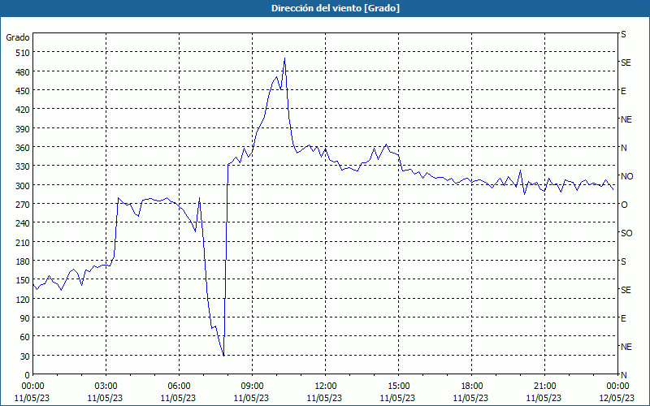Click the blue line's lowest dip at 30
650x406 pixels.
[224, 356]
